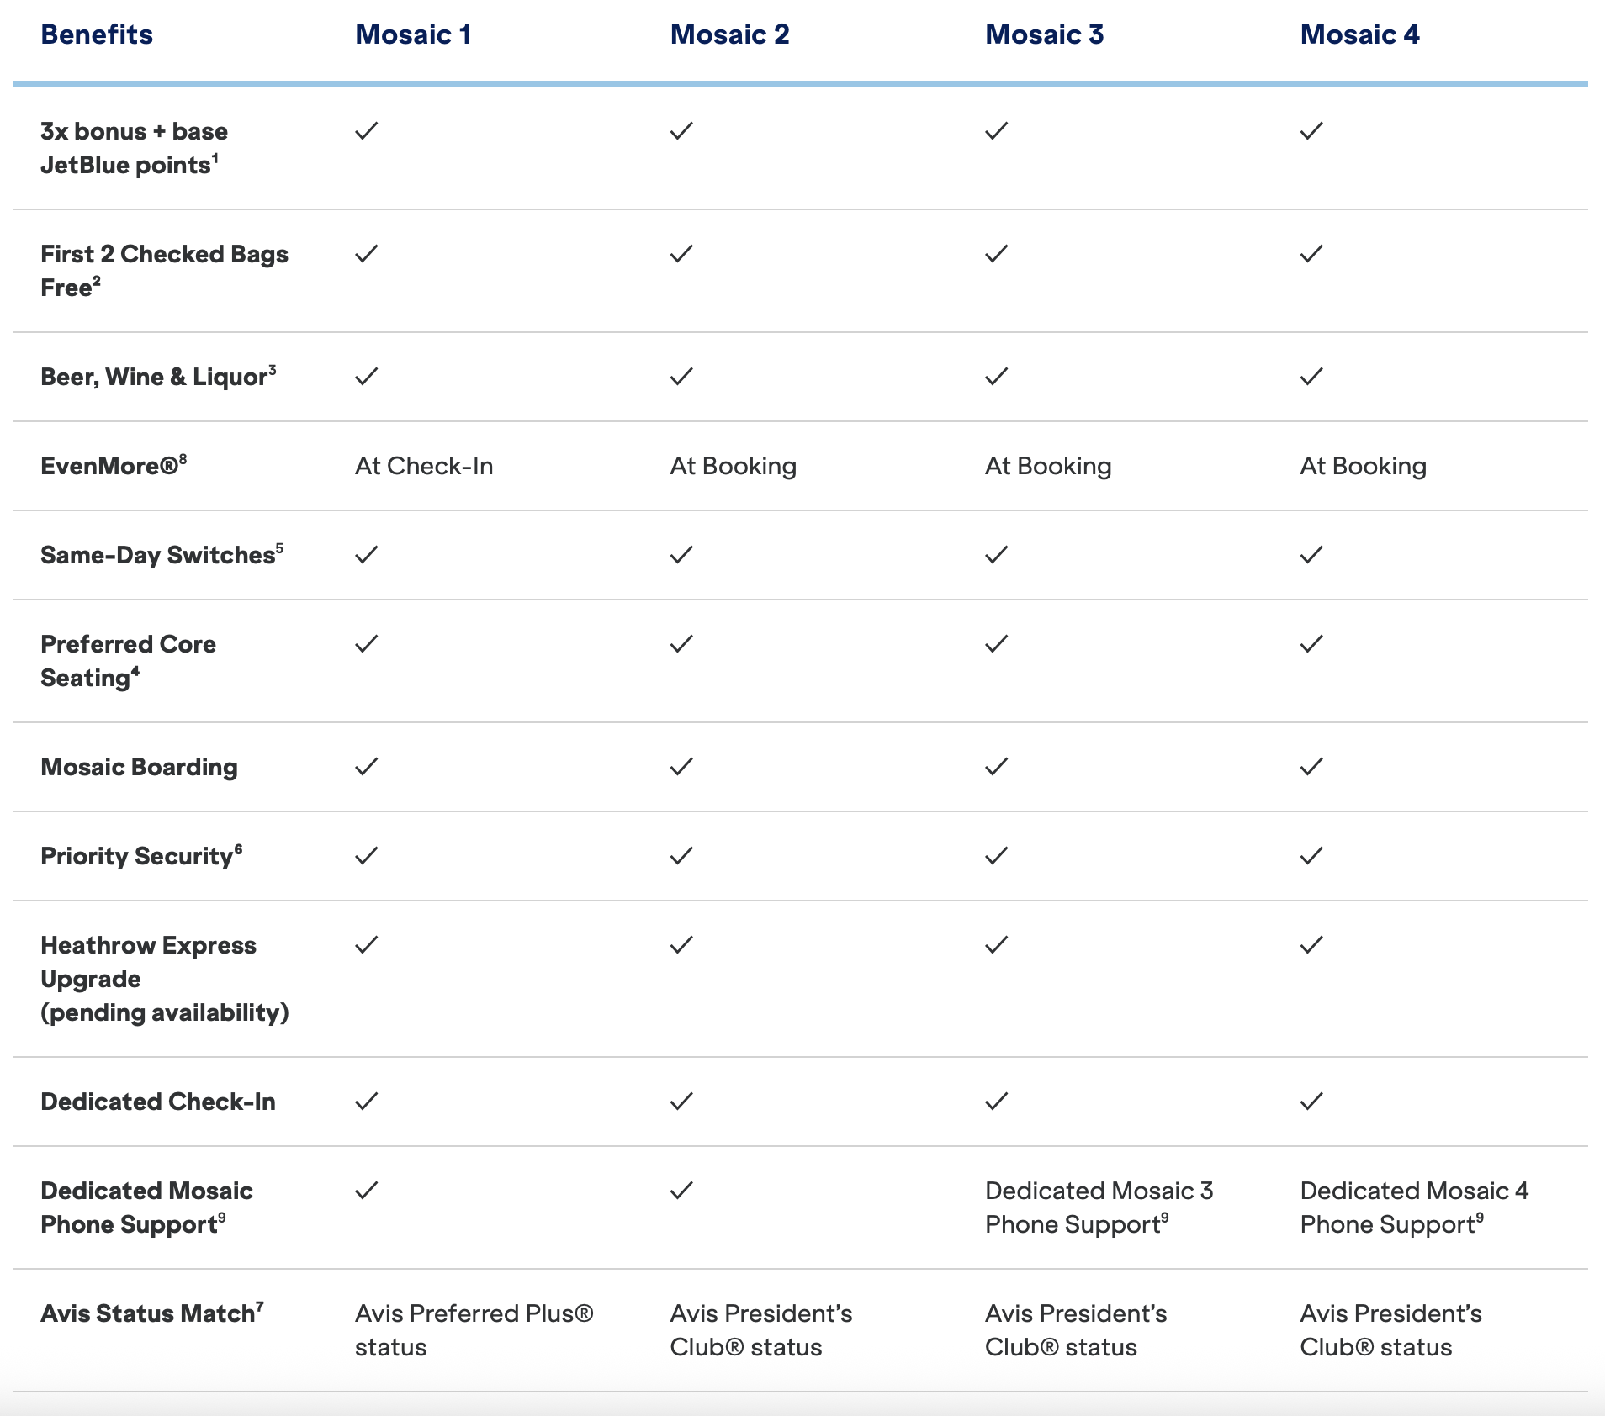The width and height of the screenshot is (1605, 1416).
Task: Click Mosaic 1 checkmark for Dedicated Check-In
Action: coord(367,1102)
